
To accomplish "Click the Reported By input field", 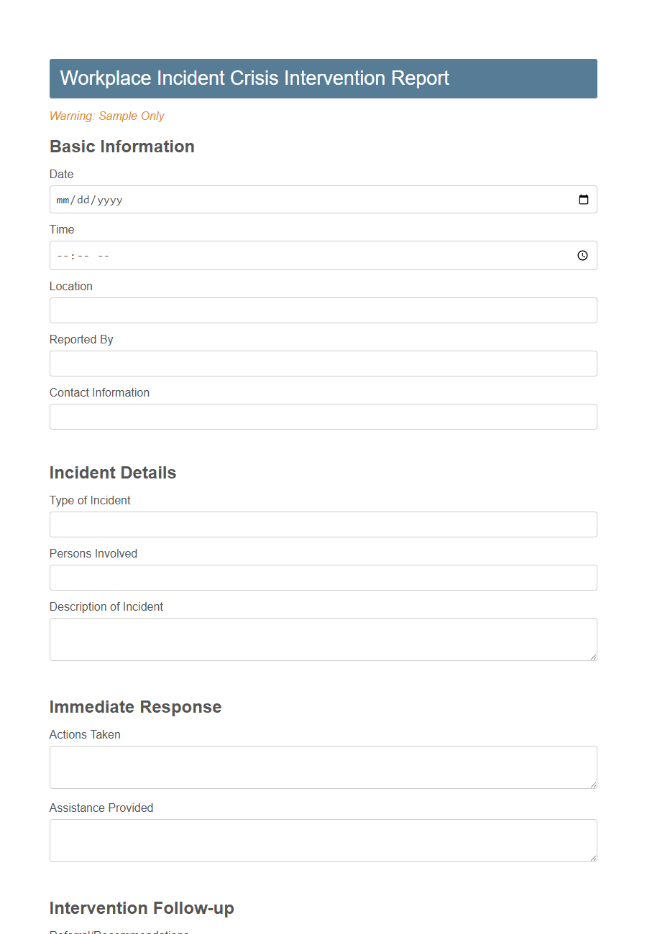I will point(323,364).
